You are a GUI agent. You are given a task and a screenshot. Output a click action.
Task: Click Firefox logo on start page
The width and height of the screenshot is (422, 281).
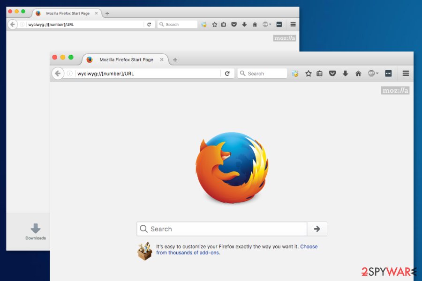click(232, 168)
